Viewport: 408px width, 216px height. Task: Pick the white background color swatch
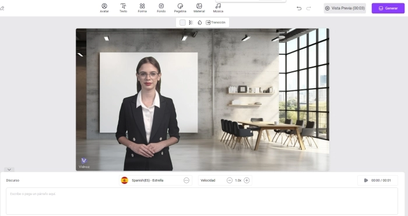pos(182,22)
